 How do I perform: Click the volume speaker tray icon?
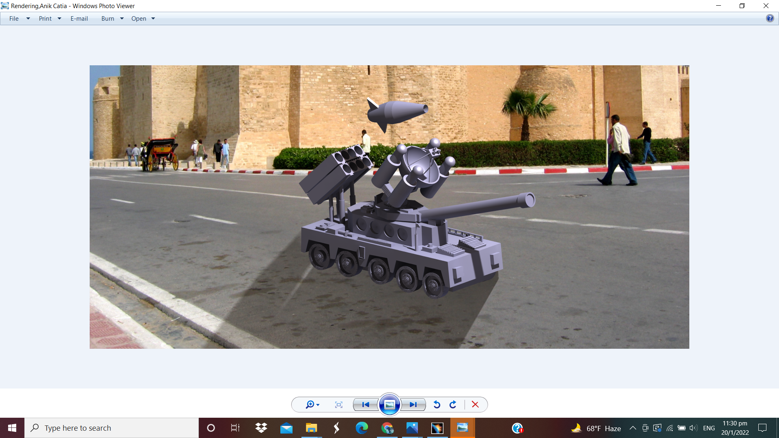693,428
